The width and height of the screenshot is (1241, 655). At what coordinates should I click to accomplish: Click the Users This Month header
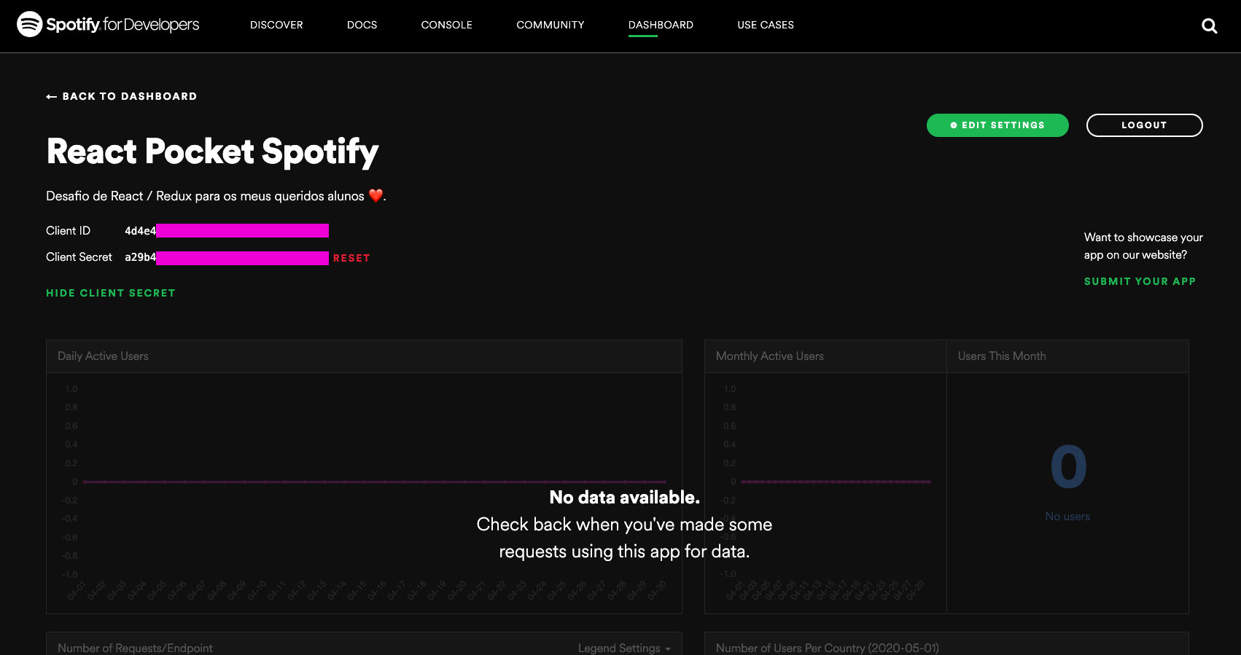1002,356
